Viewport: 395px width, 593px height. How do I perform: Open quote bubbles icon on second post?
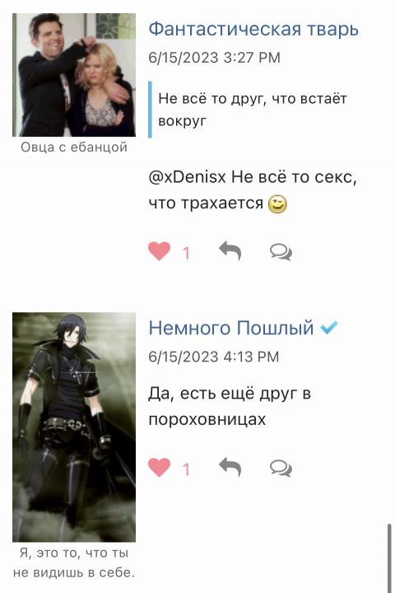click(281, 468)
